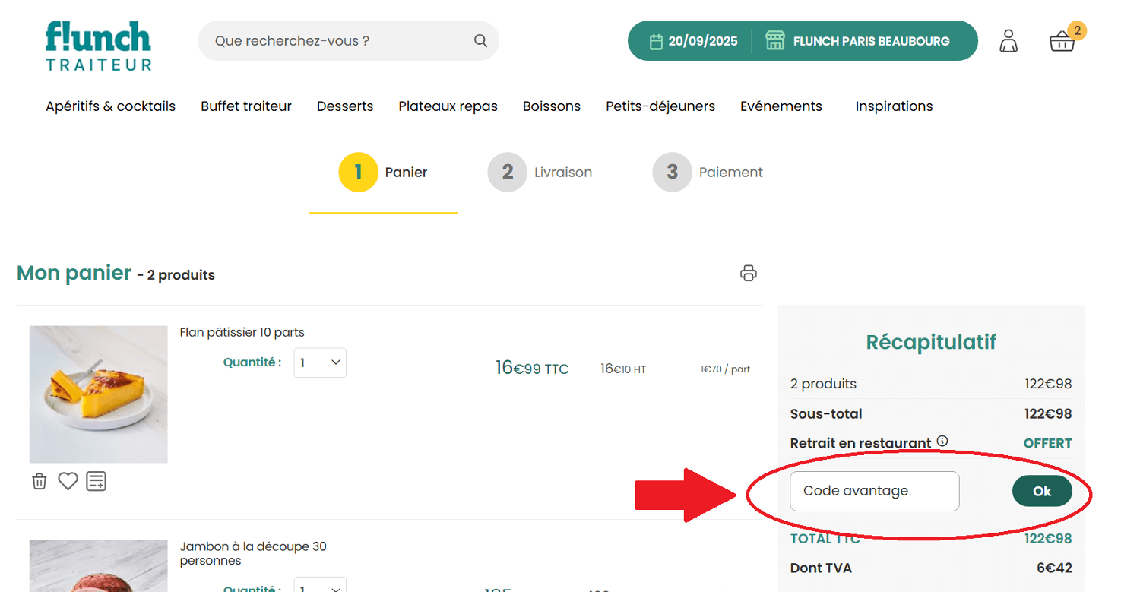Image resolution: width=1140 pixels, height=592 pixels.
Task: Click the Jambon à la découpe product image
Action: 98,566
